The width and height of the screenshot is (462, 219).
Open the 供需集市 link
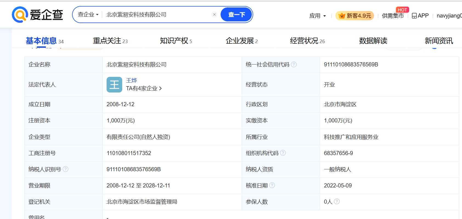click(x=393, y=16)
